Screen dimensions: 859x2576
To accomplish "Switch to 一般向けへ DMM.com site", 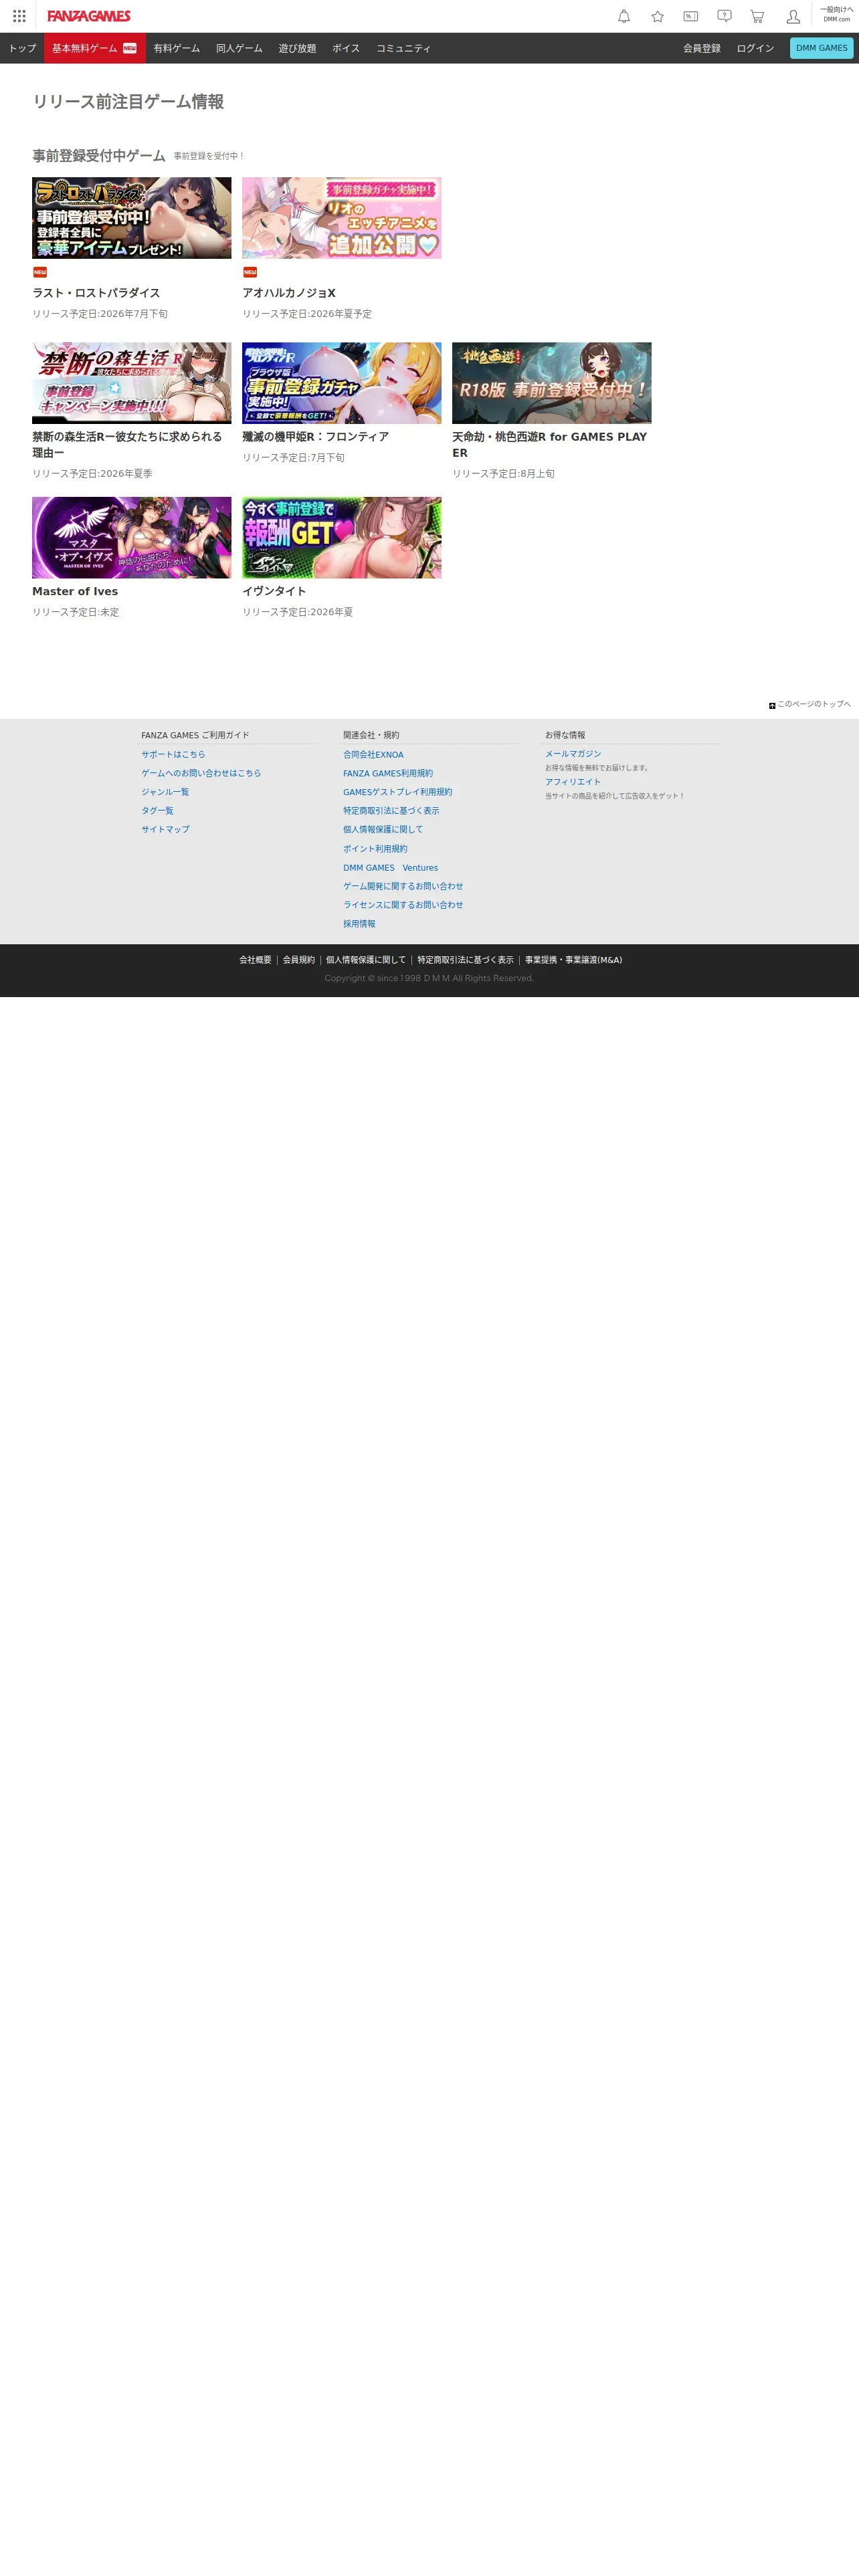I will (837, 14).
